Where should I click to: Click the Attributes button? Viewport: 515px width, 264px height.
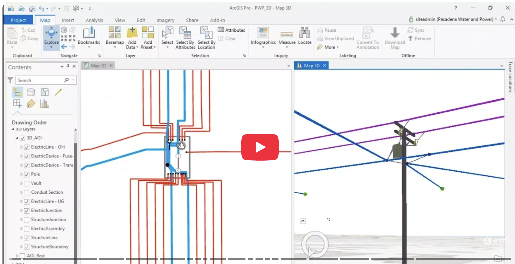click(231, 30)
